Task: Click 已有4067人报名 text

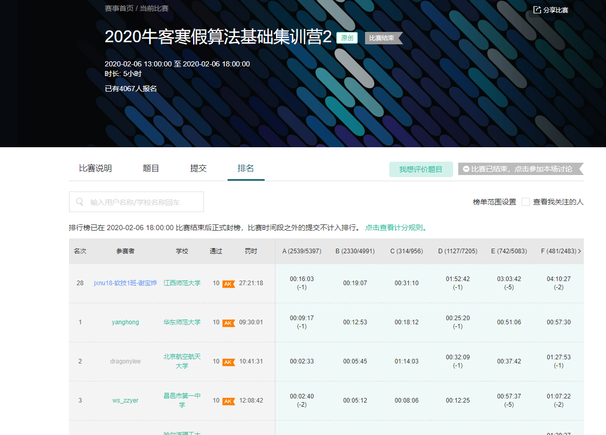Action: (x=131, y=89)
